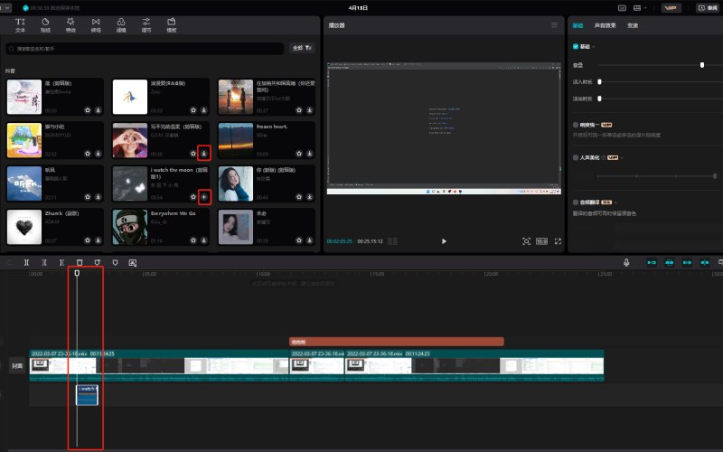The image size is (723, 452).
Task: Select the split-right trim tool in the timeline toolbar
Action: click(x=61, y=262)
